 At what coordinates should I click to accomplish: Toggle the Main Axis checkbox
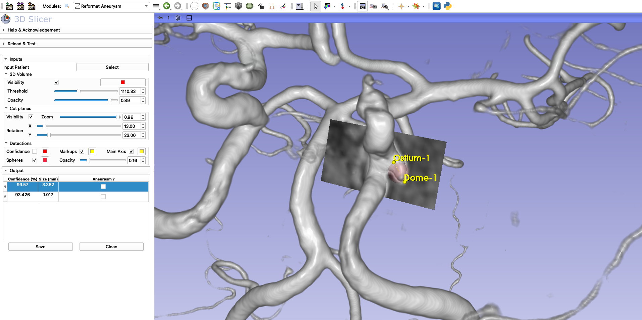point(131,151)
